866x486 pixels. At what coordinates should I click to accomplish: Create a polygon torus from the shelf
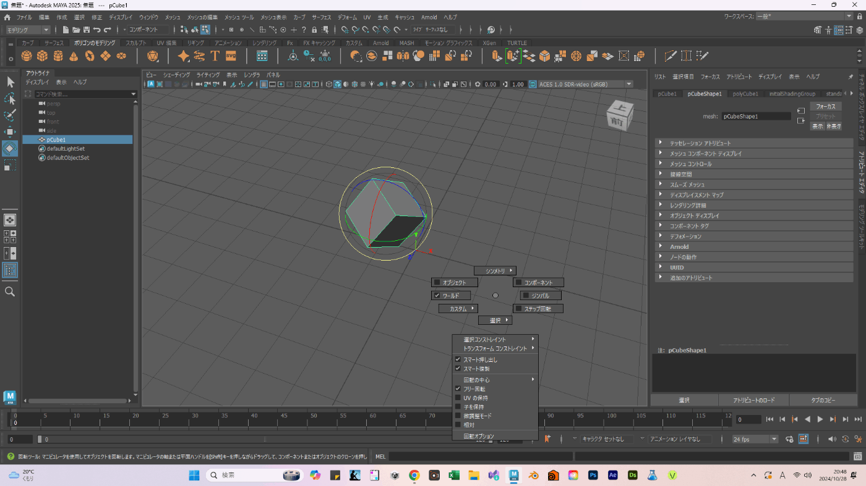(90, 56)
